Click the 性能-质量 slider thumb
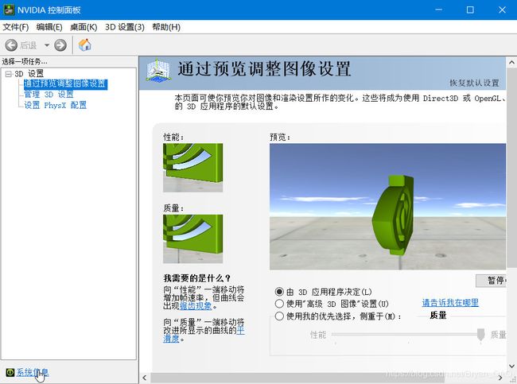 [480, 334]
